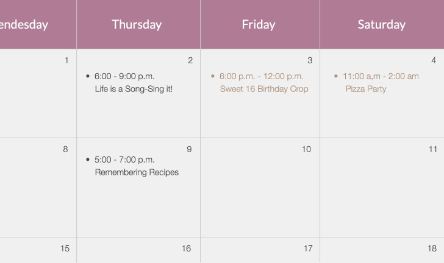Click the Thursday column header
Image resolution: width=444 pixels, height=263 pixels.
point(137,24)
